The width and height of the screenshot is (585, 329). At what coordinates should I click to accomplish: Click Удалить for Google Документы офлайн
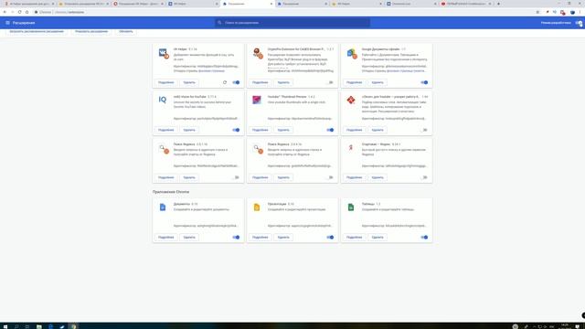[x=378, y=82]
